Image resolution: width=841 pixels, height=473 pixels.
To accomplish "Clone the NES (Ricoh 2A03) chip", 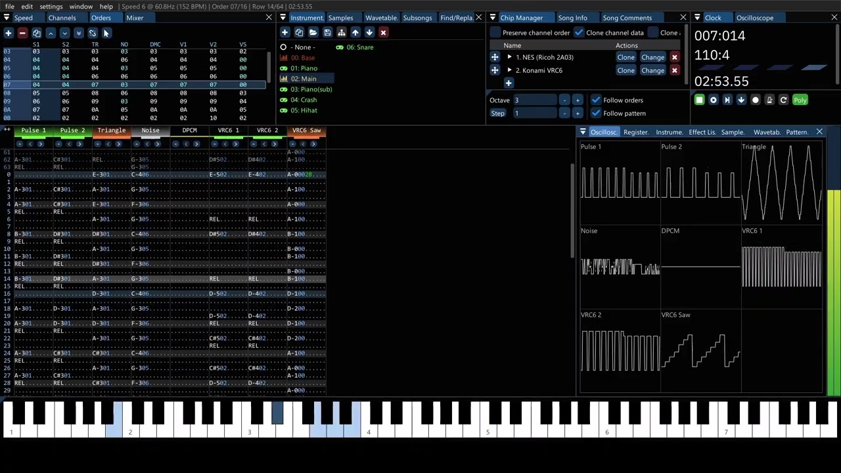I will (625, 57).
